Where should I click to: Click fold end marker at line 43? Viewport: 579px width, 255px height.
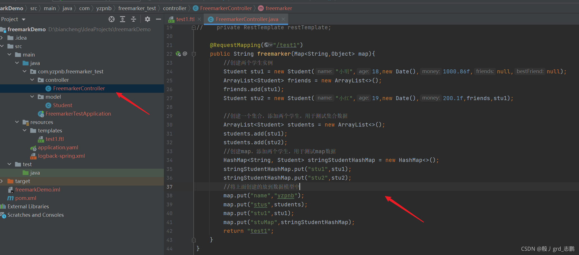194,240
